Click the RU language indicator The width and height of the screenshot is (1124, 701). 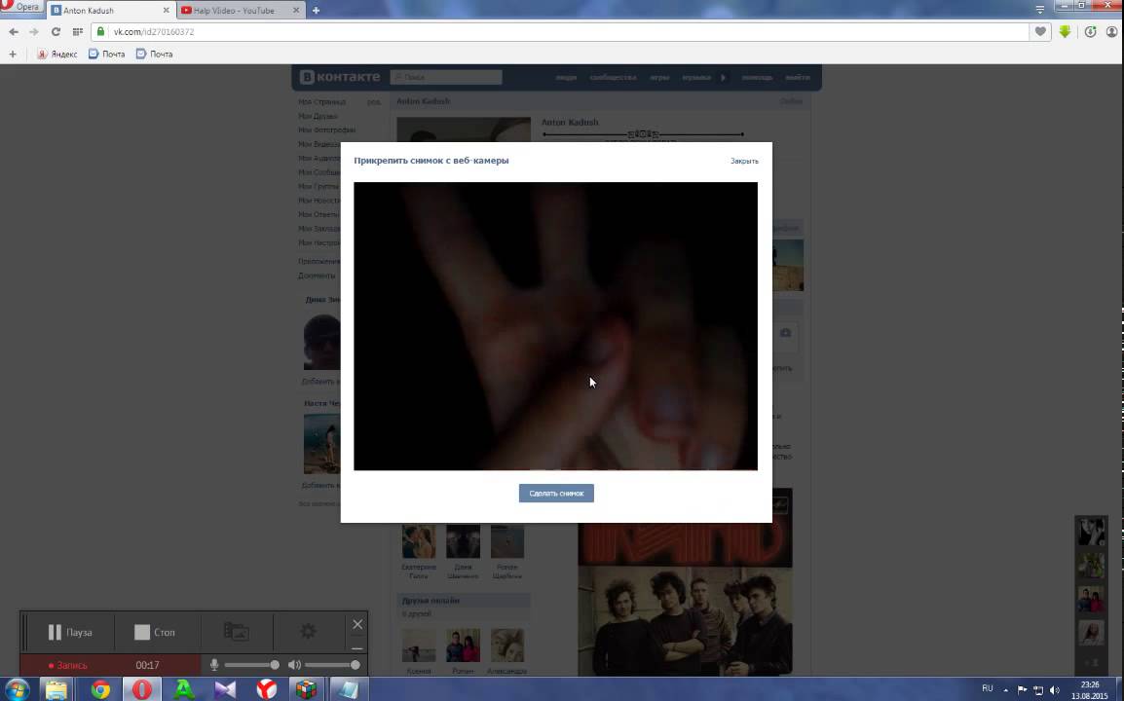987,688
